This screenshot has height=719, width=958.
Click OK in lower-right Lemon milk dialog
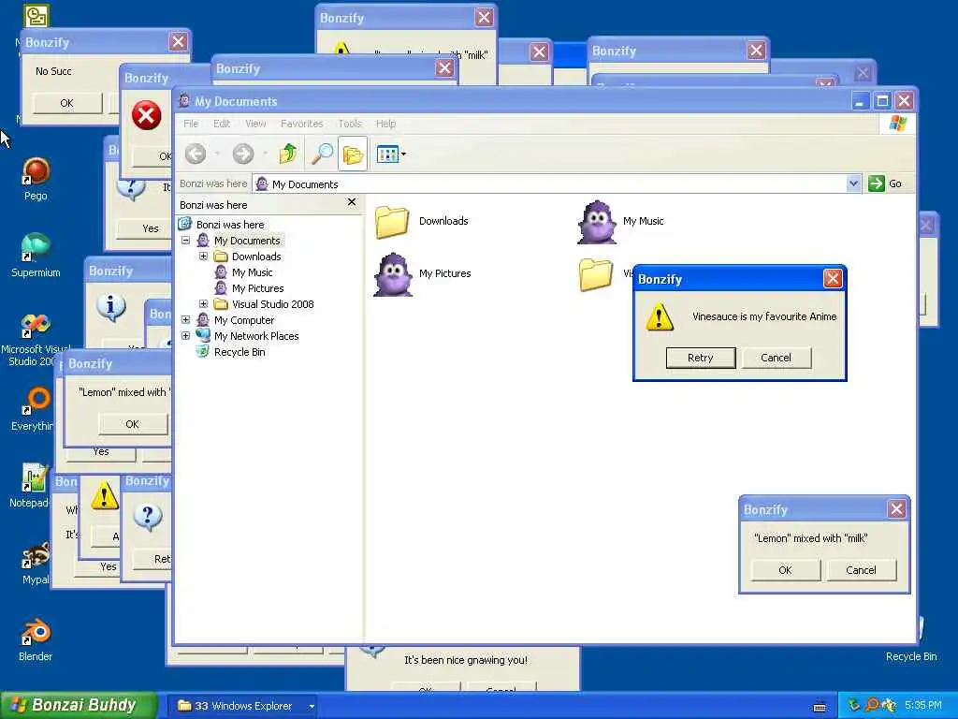click(x=785, y=570)
